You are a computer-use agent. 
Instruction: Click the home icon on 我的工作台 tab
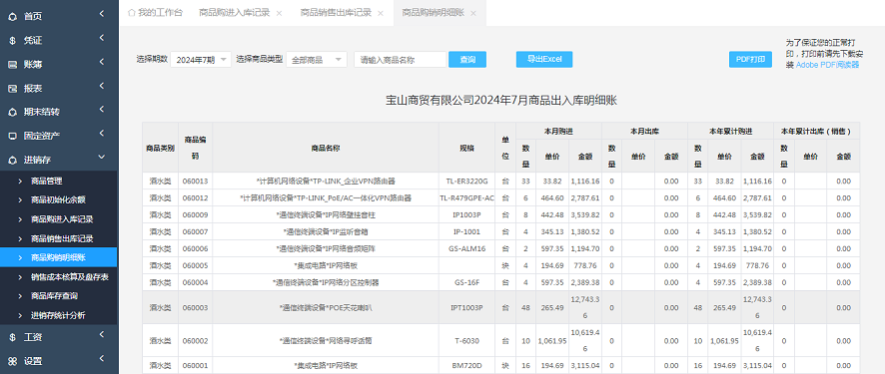pyautogui.click(x=132, y=12)
